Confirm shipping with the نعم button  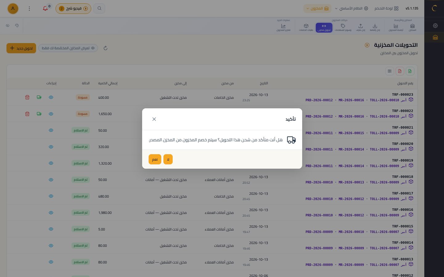click(155, 159)
